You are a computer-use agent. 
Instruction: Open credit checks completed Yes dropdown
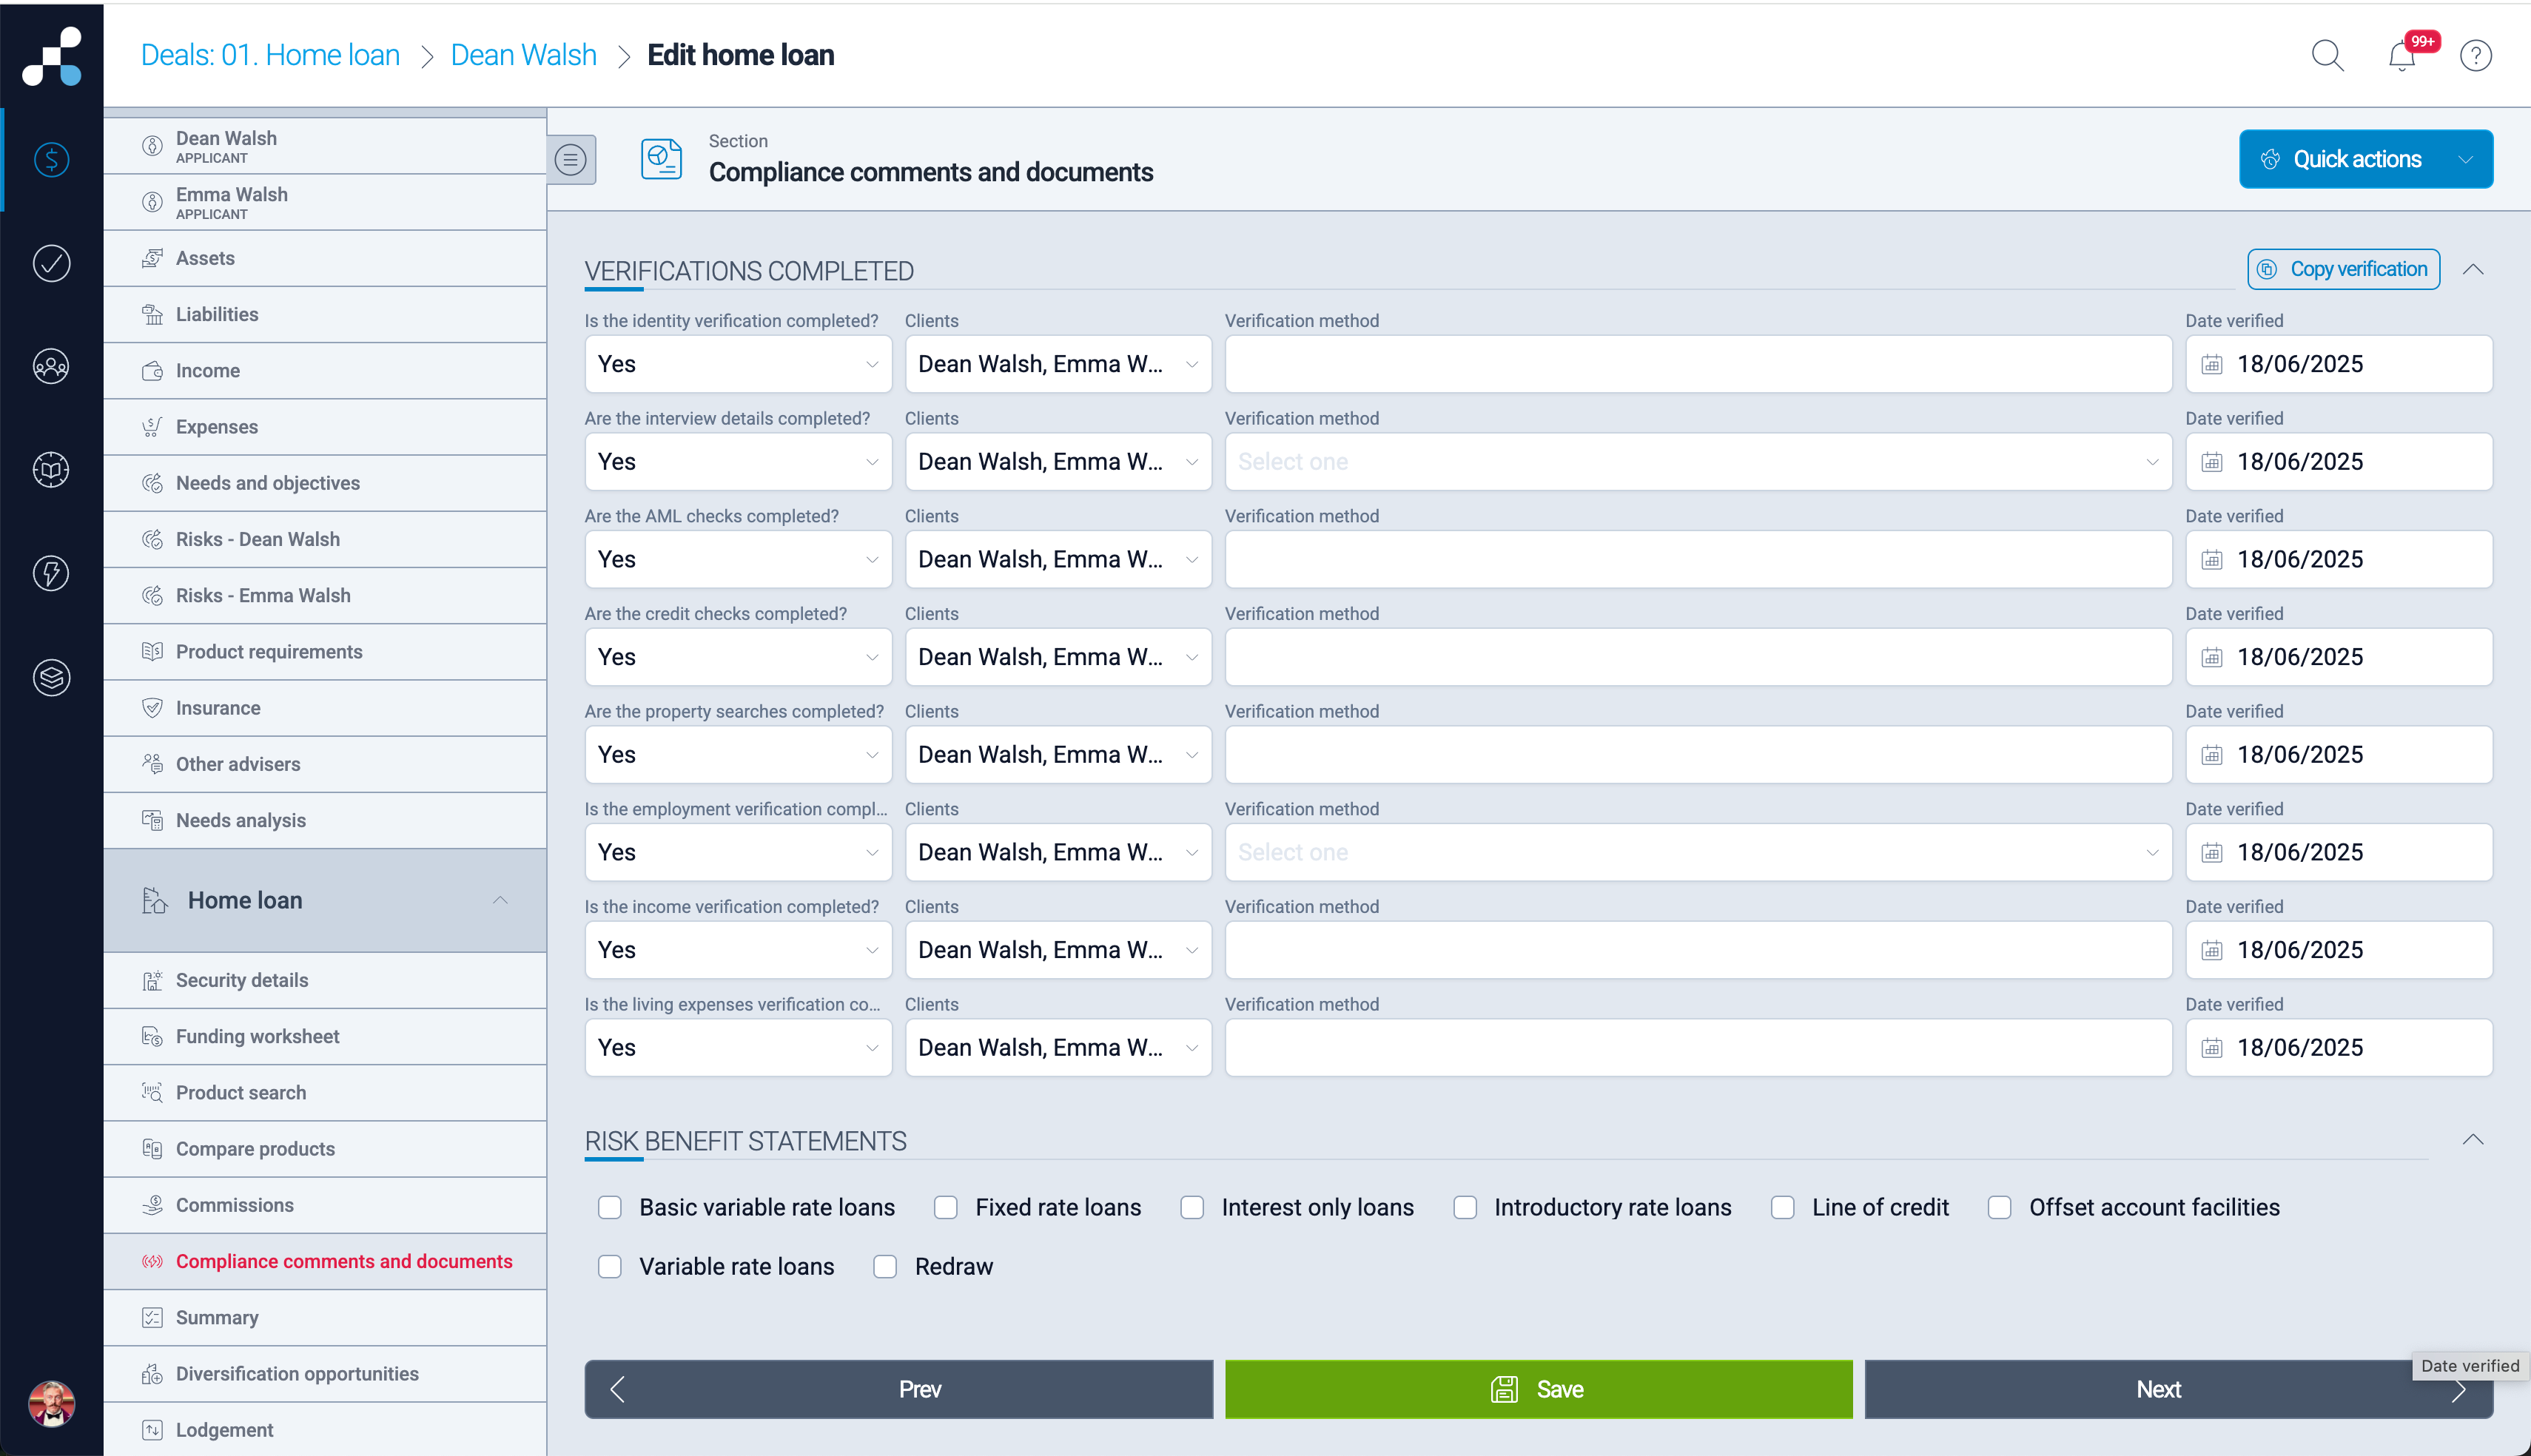pyautogui.click(x=738, y=658)
